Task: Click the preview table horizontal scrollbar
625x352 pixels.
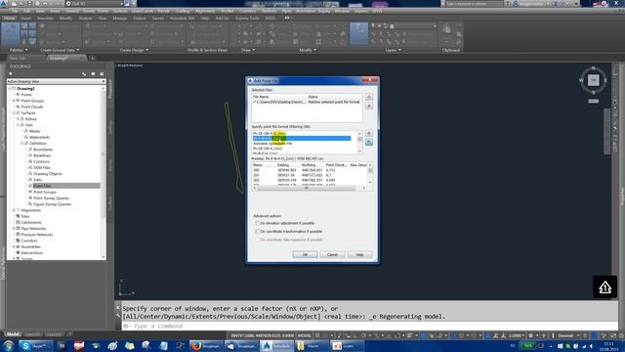Action: 306,188
